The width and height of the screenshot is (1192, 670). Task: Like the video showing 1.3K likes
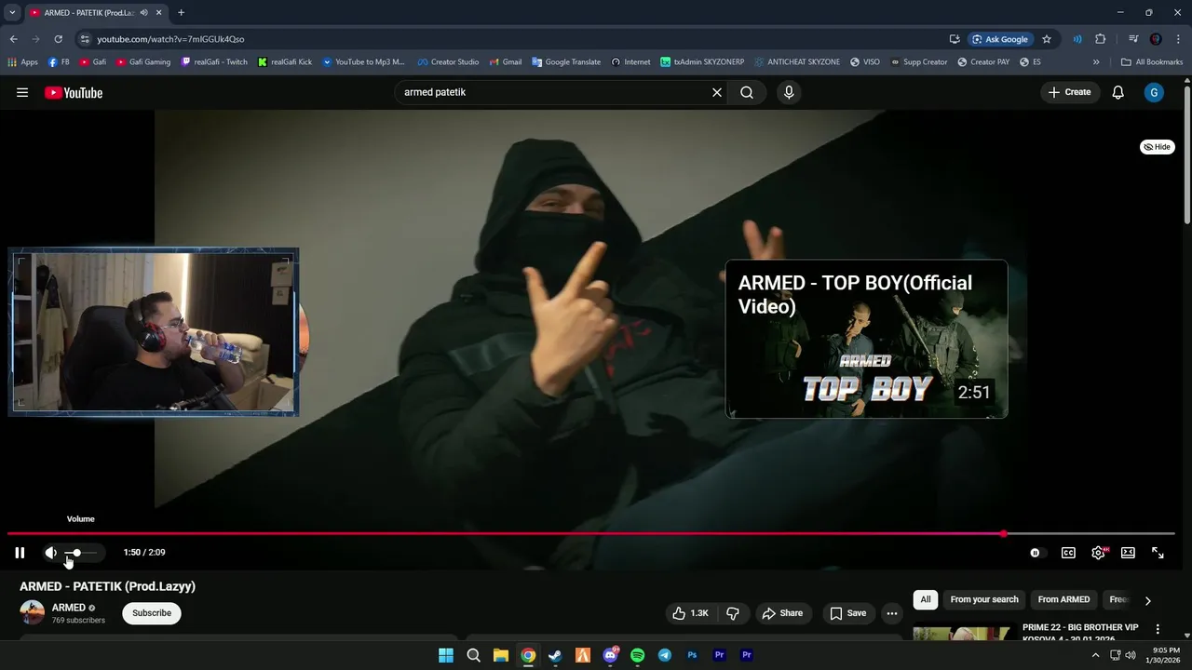point(691,613)
